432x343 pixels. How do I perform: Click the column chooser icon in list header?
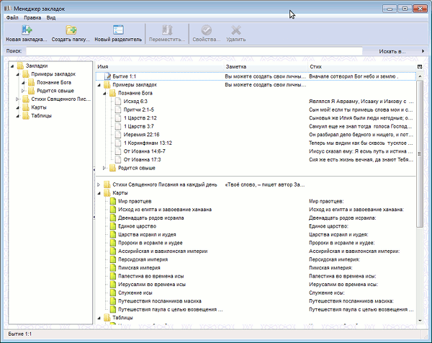coord(419,66)
